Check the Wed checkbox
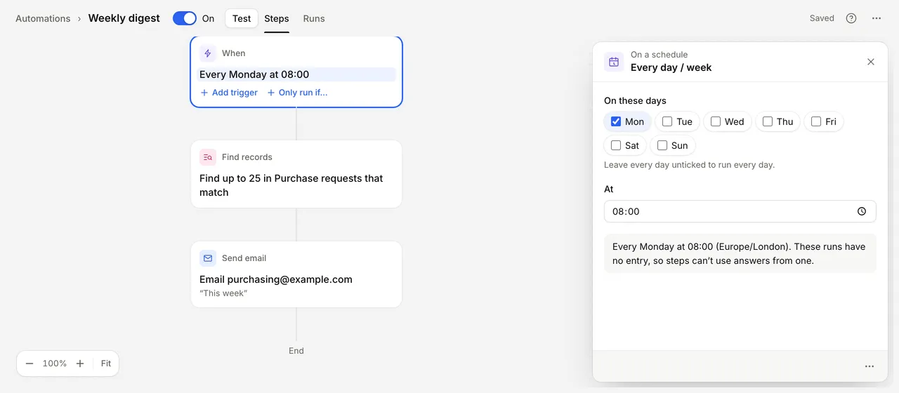Screen dimensions: 899x393 [x=716, y=121]
